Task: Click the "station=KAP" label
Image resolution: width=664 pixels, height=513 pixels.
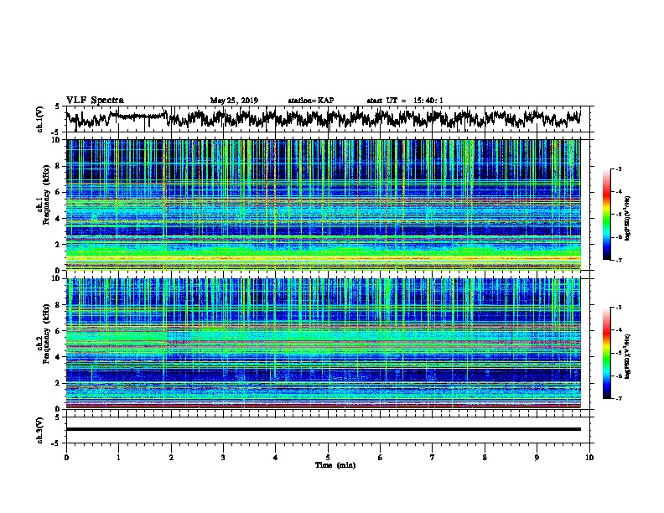Action: [x=311, y=101]
